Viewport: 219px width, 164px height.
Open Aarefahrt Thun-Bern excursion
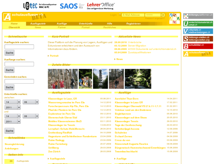127,99
